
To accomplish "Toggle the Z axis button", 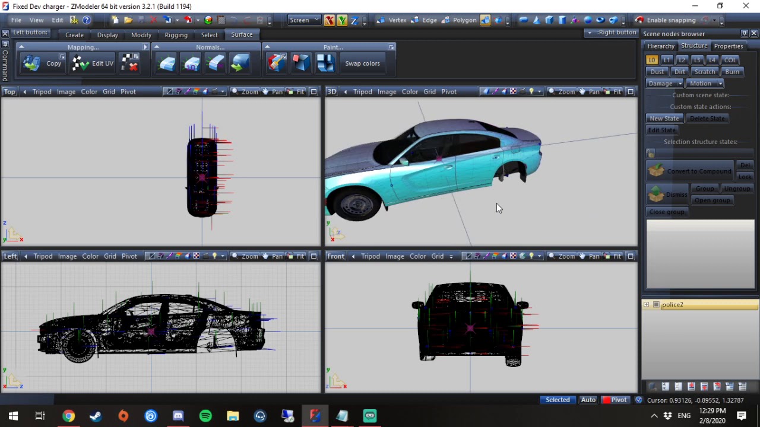I will point(354,20).
